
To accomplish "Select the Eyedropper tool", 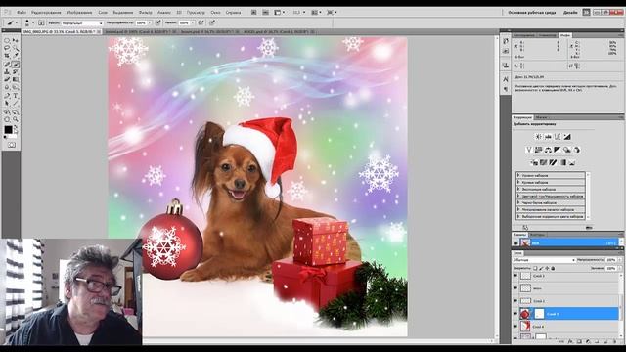I will coord(16,56).
